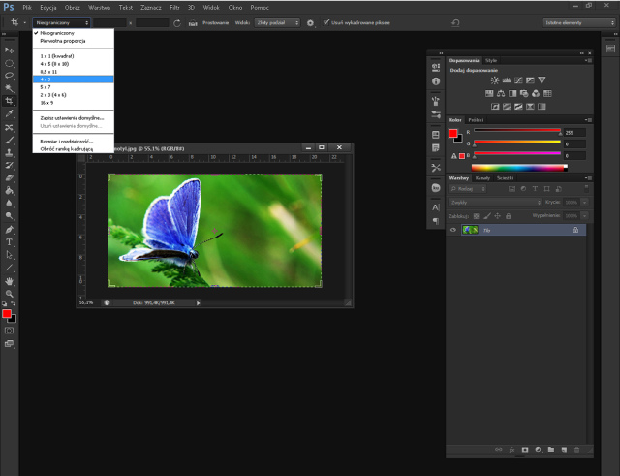620x476 pixels.
Task: Open the Zwykły blend mode dropdown
Action: tap(495, 203)
